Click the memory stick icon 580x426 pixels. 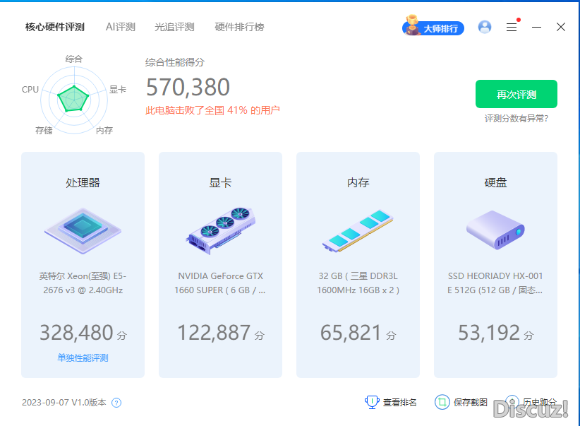[x=358, y=231]
